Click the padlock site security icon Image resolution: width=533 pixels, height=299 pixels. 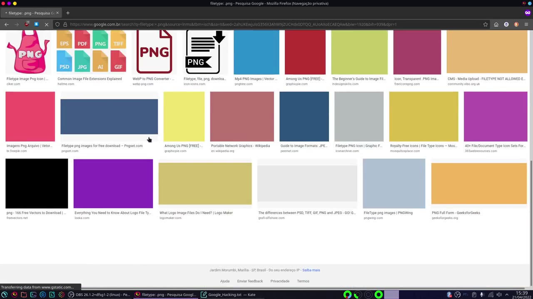[x=65, y=25]
